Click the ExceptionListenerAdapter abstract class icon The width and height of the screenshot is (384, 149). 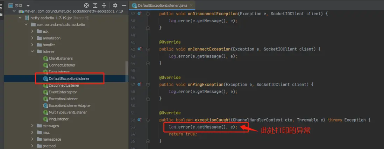coord(45,105)
